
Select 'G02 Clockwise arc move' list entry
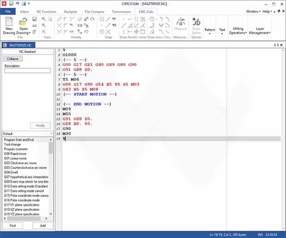[25, 163]
